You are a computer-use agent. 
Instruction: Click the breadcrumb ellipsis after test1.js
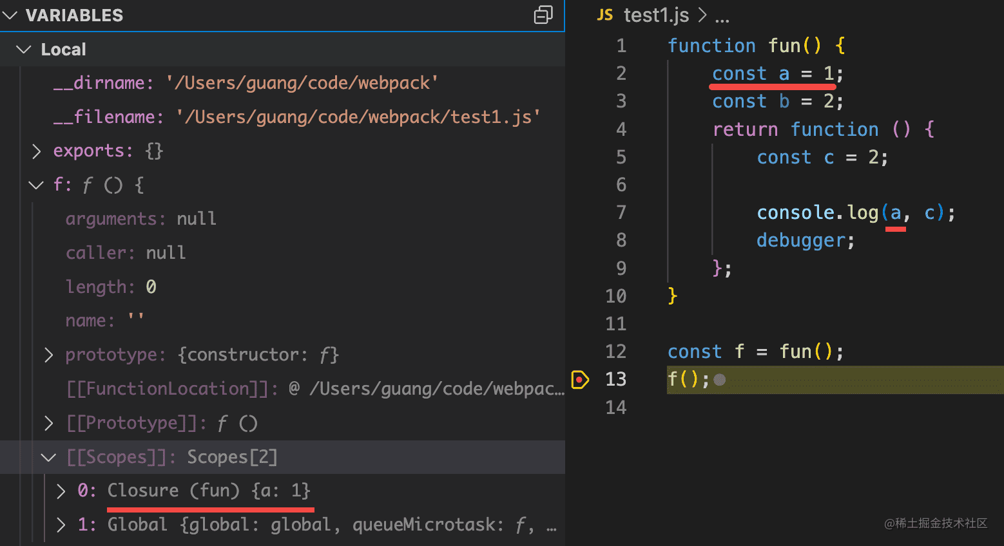(722, 17)
